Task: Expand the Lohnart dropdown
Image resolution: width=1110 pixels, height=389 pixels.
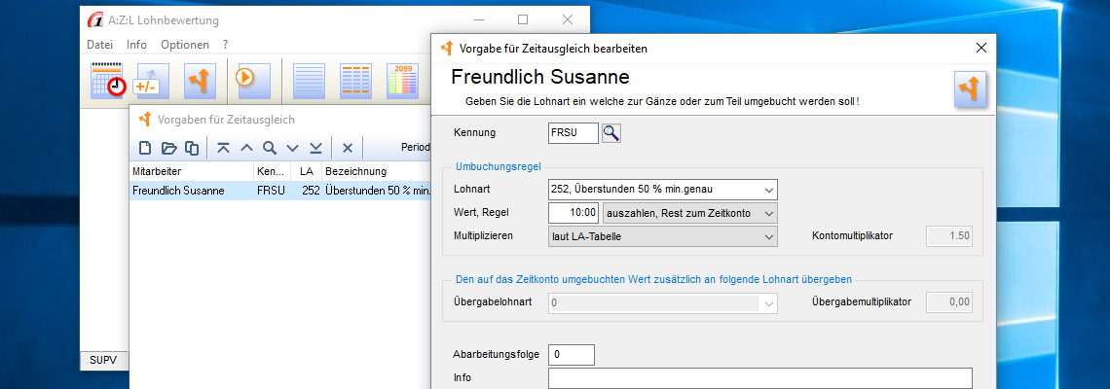Action: 768,189
